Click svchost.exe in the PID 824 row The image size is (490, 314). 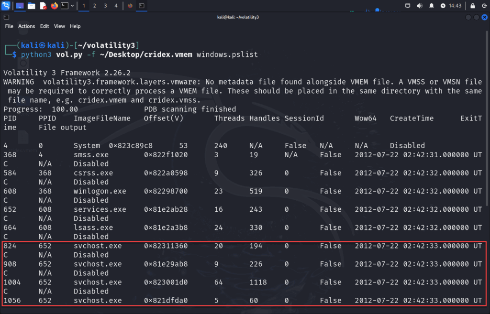pos(98,246)
